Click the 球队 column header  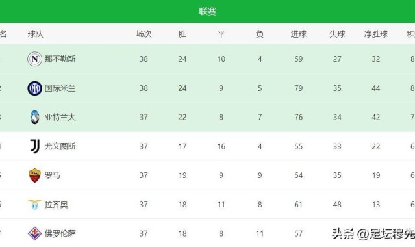(x=35, y=34)
